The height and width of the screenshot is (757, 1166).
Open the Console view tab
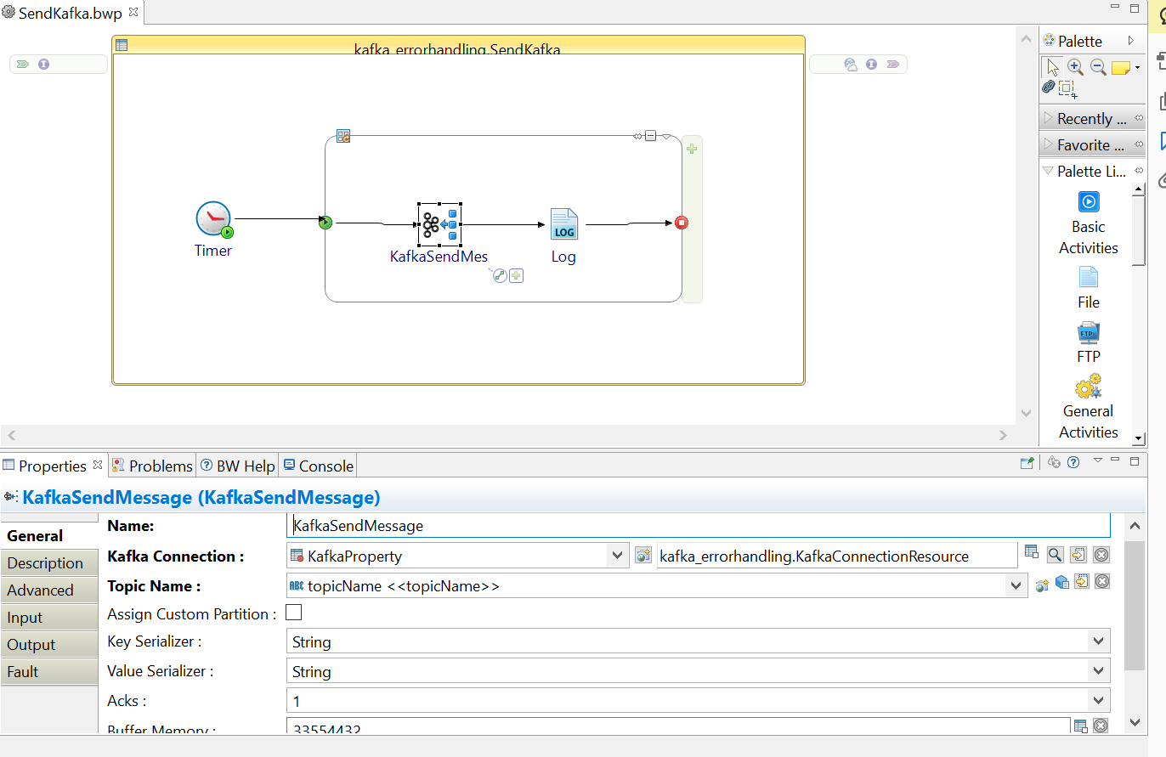318,466
